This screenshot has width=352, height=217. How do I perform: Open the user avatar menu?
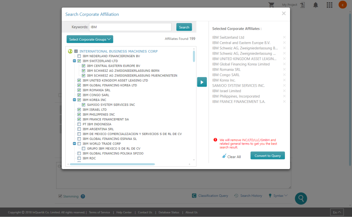(x=342, y=5)
